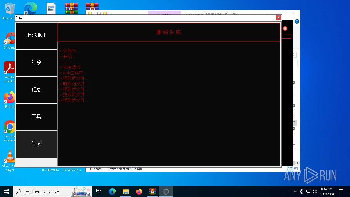This screenshot has height=197, width=350.
Task: Click log line '-> apk生成中...'
Action: click(72, 73)
